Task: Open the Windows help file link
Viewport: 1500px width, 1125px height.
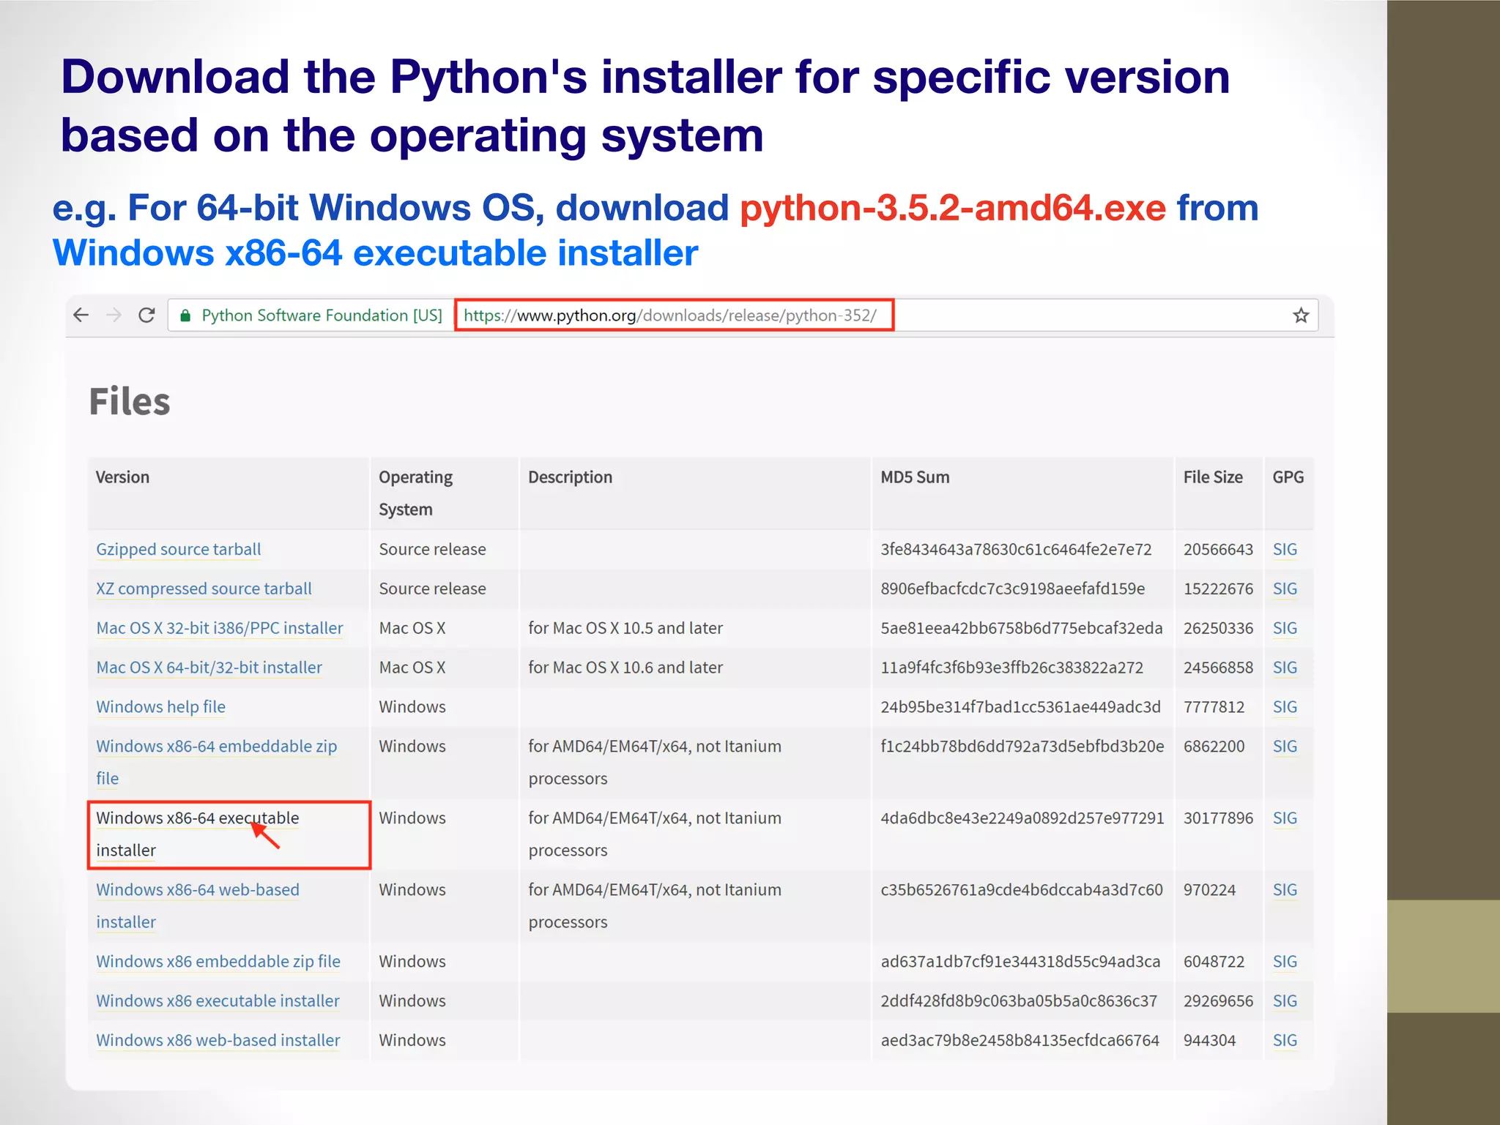Action: point(160,707)
